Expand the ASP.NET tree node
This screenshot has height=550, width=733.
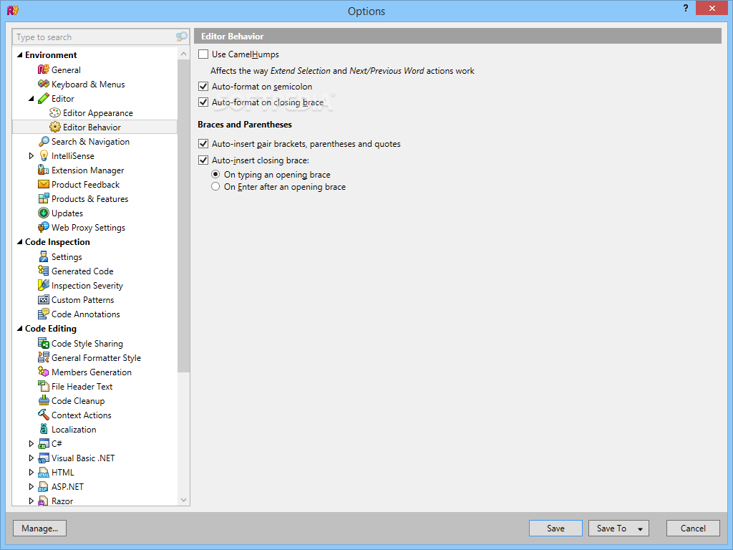pos(31,486)
